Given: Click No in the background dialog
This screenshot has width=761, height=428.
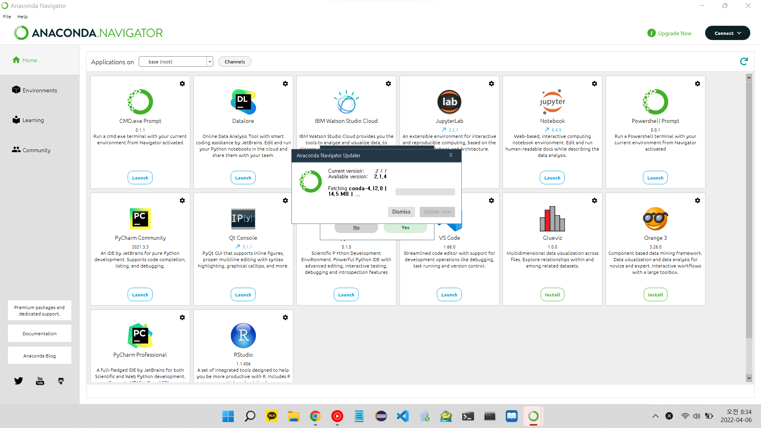Looking at the screenshot, I should pyautogui.click(x=356, y=228).
